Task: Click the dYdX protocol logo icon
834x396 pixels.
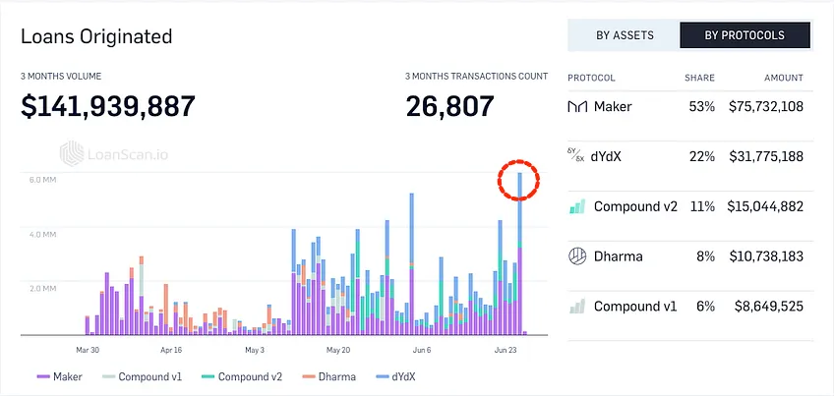Action: pos(576,156)
